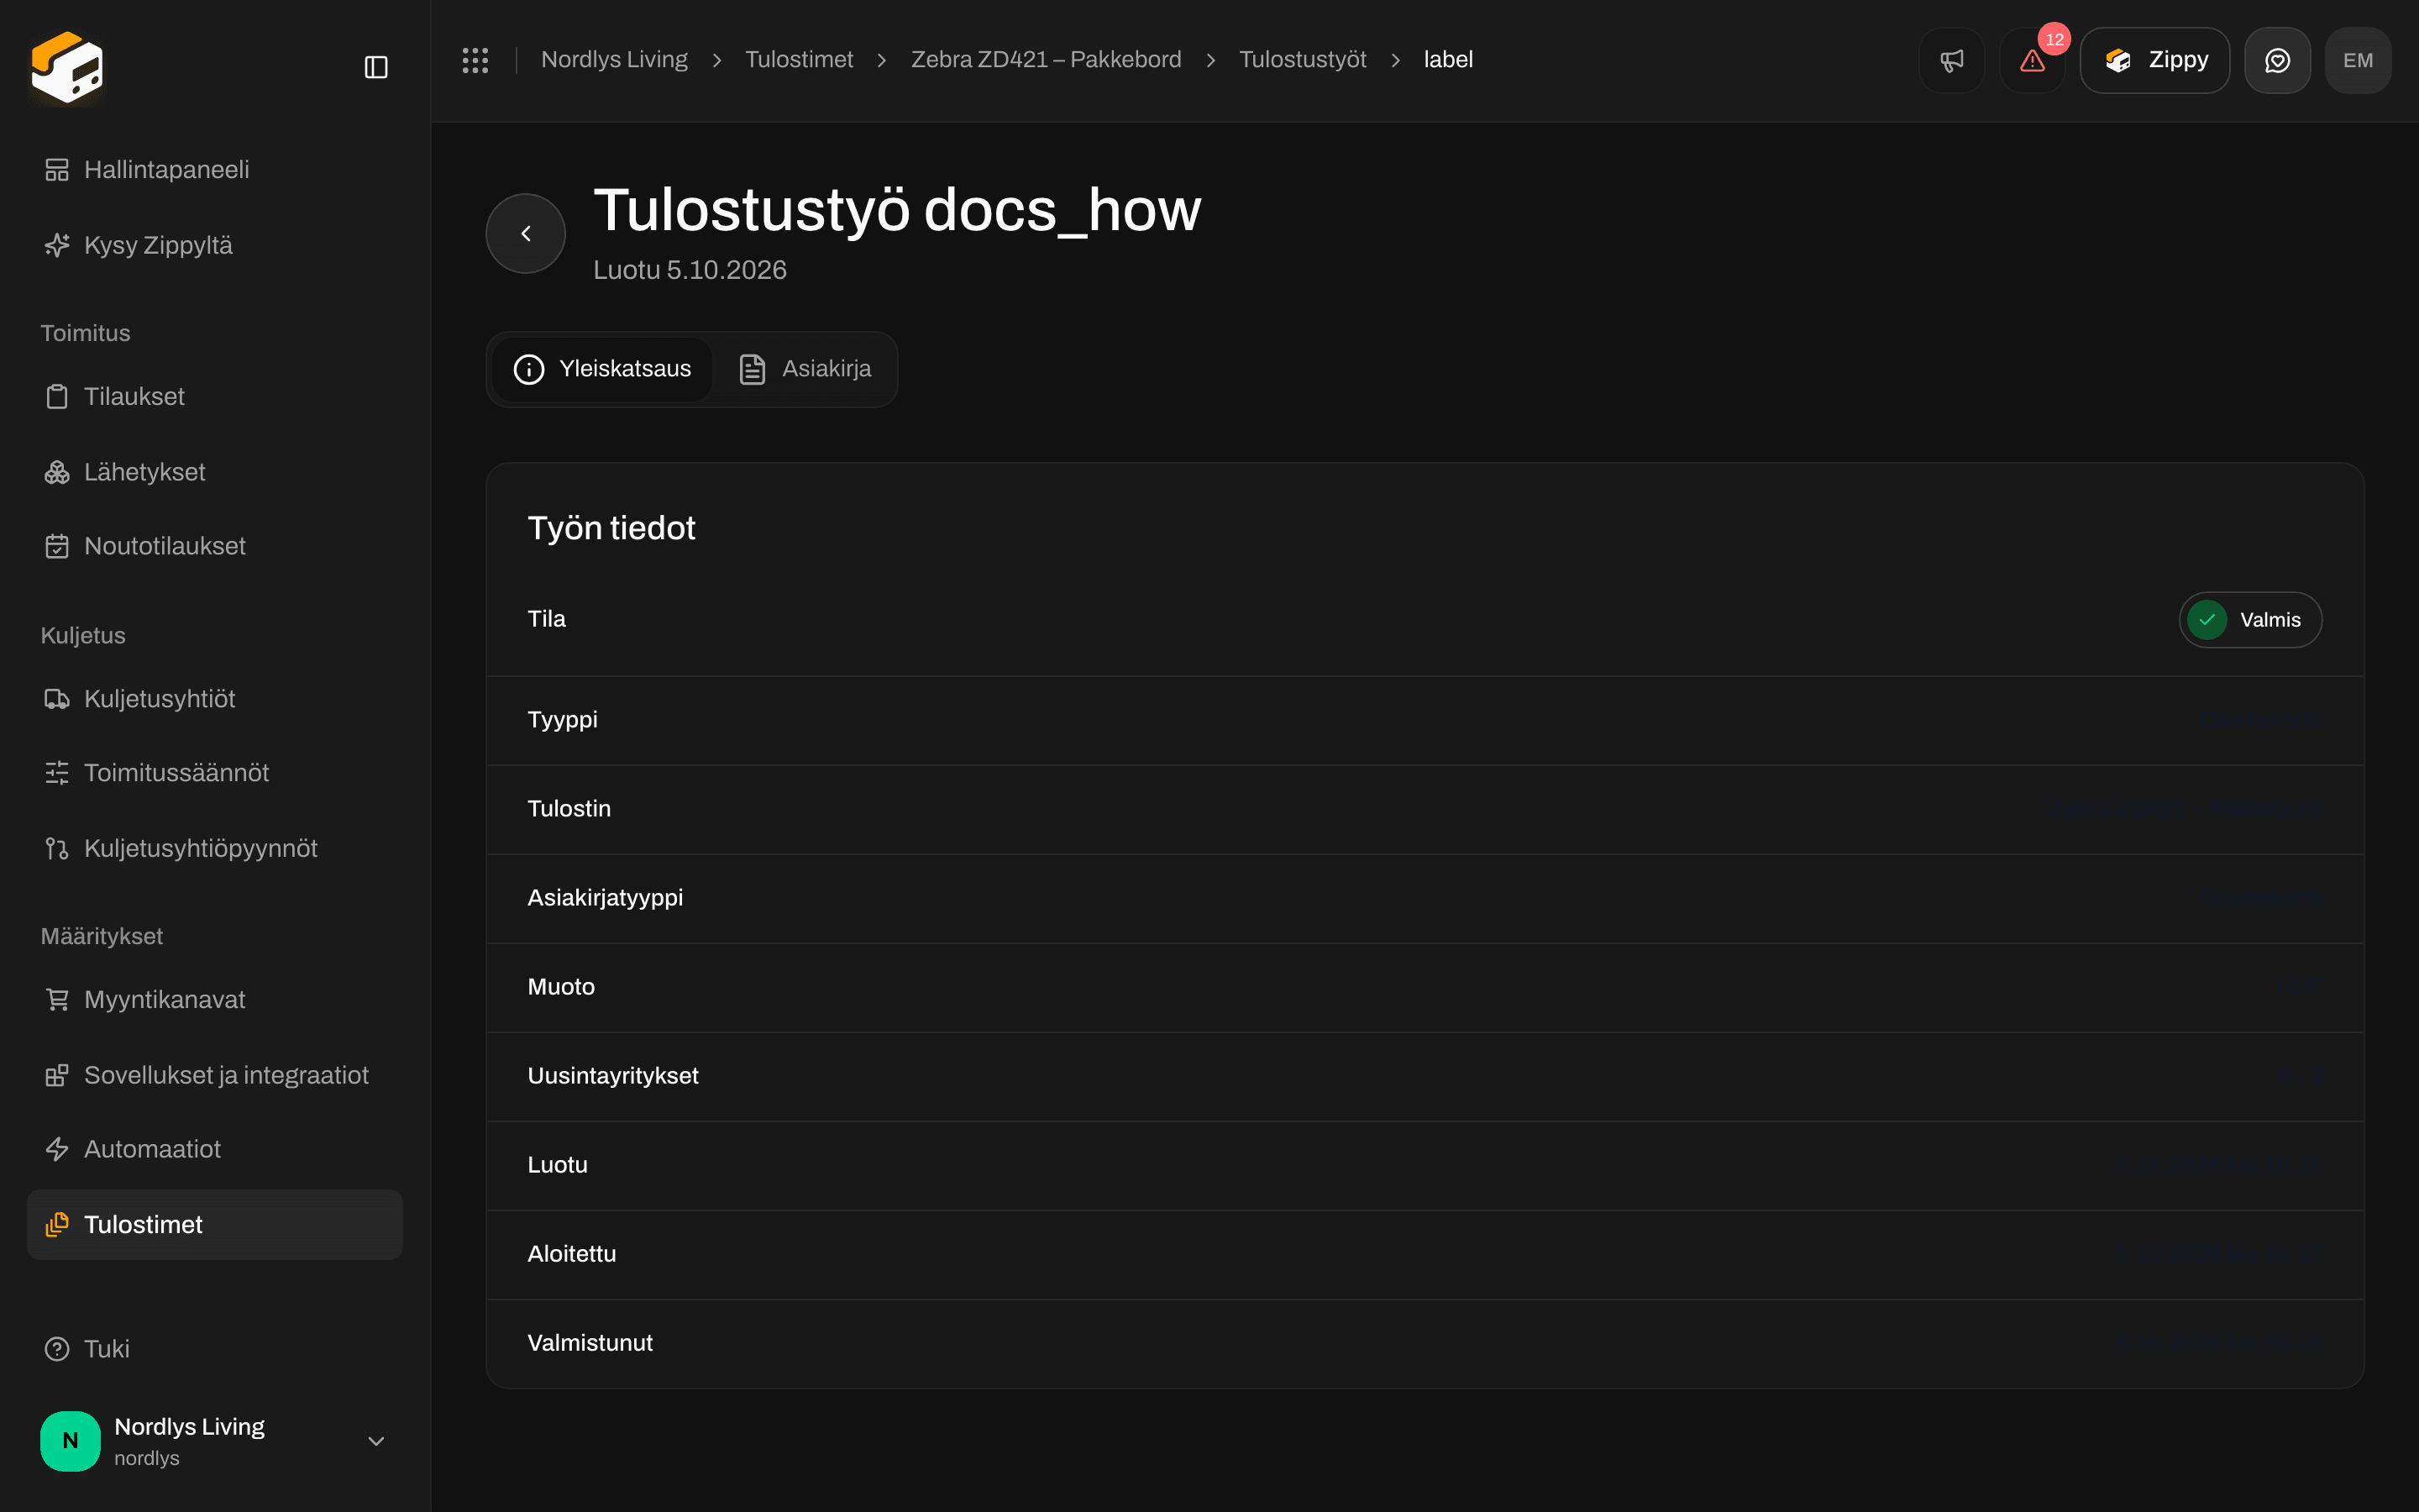2419x1512 pixels.
Task: Open Toimitussäännöt
Action: (215, 773)
